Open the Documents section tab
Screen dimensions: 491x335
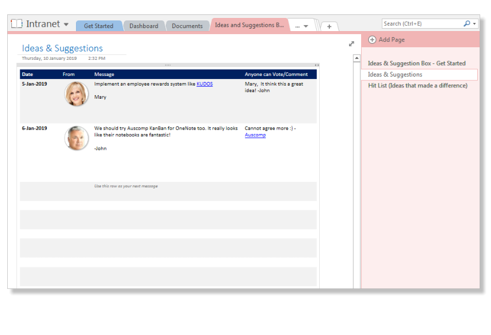[187, 26]
